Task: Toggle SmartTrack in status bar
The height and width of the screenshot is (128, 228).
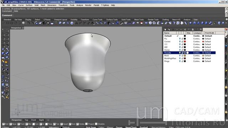Action: point(131,127)
